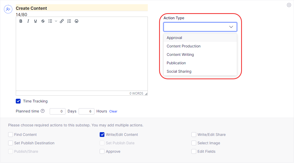Insert a bulleted list
The image size is (294, 163).
50,21
